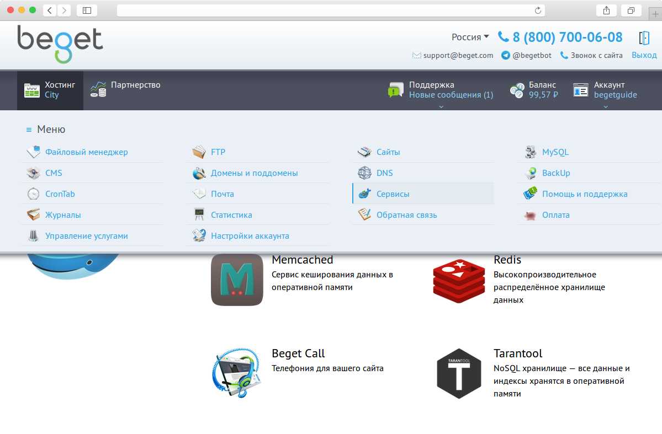This screenshot has height=434, width=662.
Task: Click the Статистика chart board icon
Action: click(x=199, y=215)
